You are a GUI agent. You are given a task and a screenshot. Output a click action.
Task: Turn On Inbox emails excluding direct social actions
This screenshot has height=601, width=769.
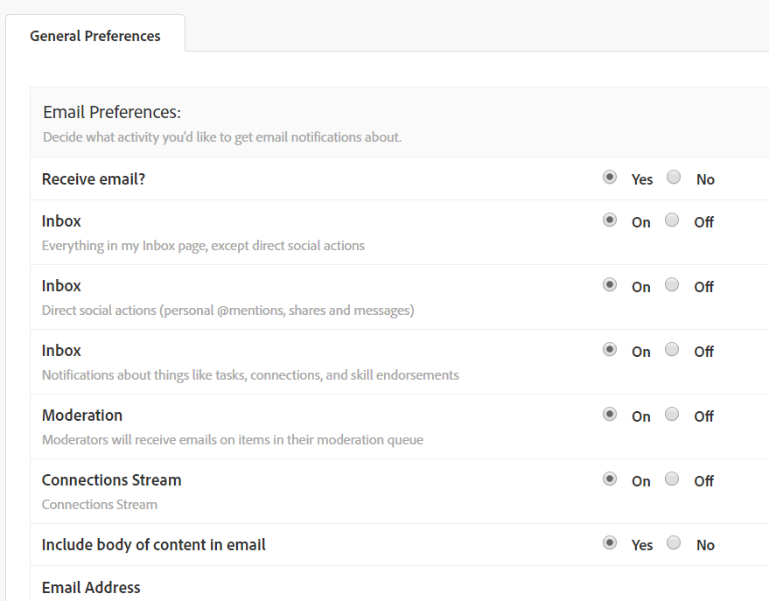(x=610, y=220)
